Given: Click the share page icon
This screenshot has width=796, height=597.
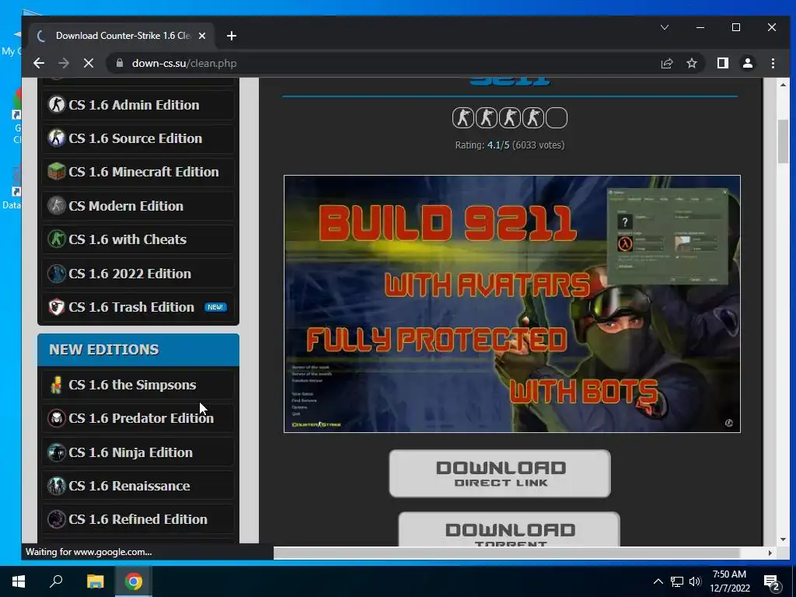Looking at the screenshot, I should click(666, 63).
